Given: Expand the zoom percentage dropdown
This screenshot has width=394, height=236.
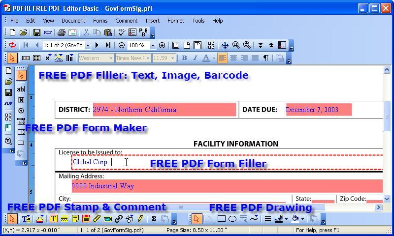Looking at the screenshot, I should coord(153,45).
